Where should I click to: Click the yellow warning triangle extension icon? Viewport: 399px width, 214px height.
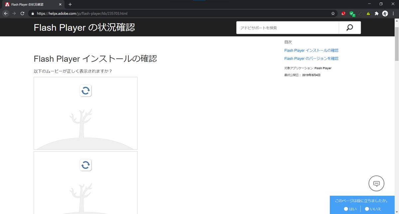(x=368, y=14)
